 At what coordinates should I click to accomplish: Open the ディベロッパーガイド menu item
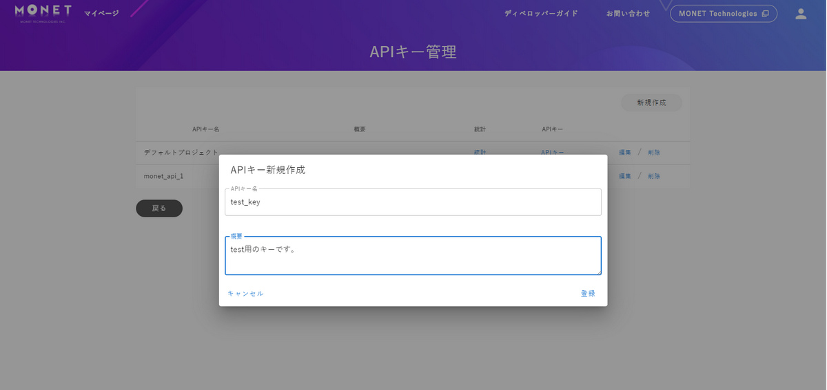(x=541, y=14)
